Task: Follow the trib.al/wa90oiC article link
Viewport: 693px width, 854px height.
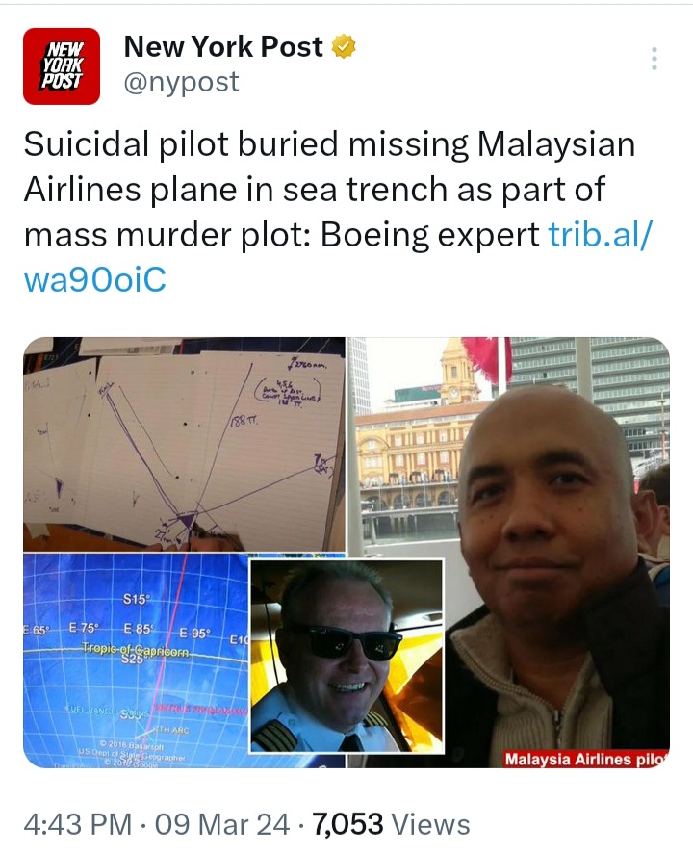Action: 337,257
